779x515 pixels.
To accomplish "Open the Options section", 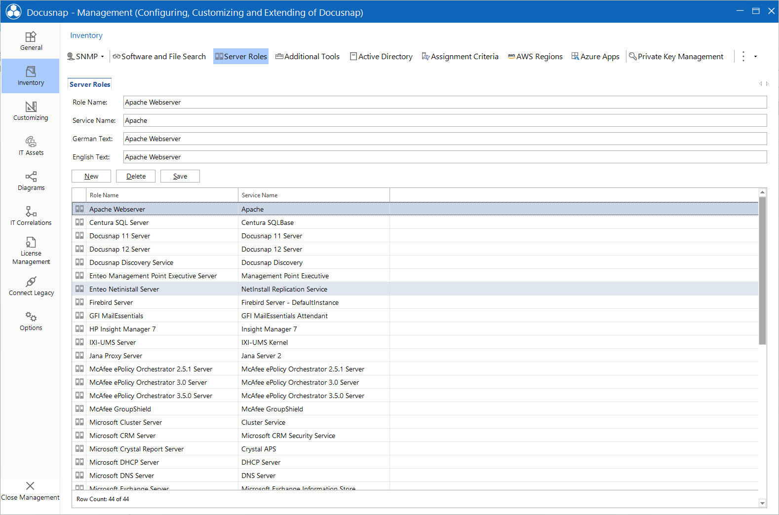I will tap(31, 321).
